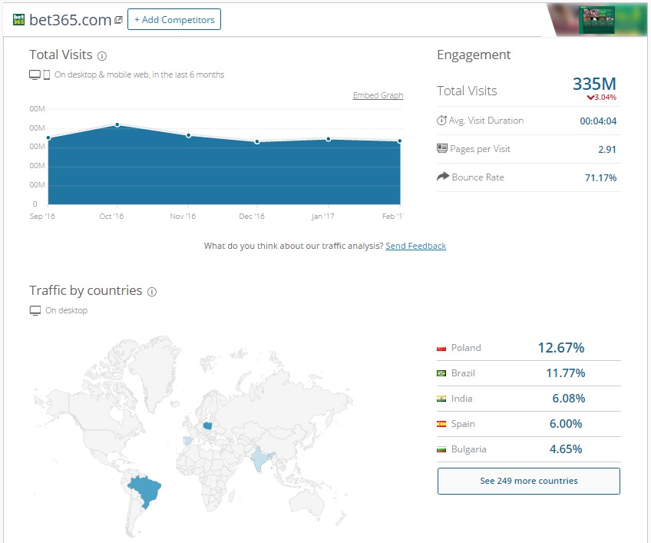Click the Spain country name
This screenshot has height=543, width=651.
click(x=463, y=424)
